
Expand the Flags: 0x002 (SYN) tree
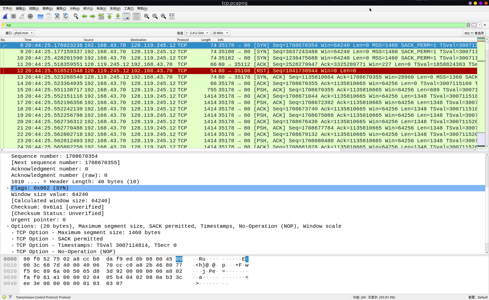tap(8, 188)
